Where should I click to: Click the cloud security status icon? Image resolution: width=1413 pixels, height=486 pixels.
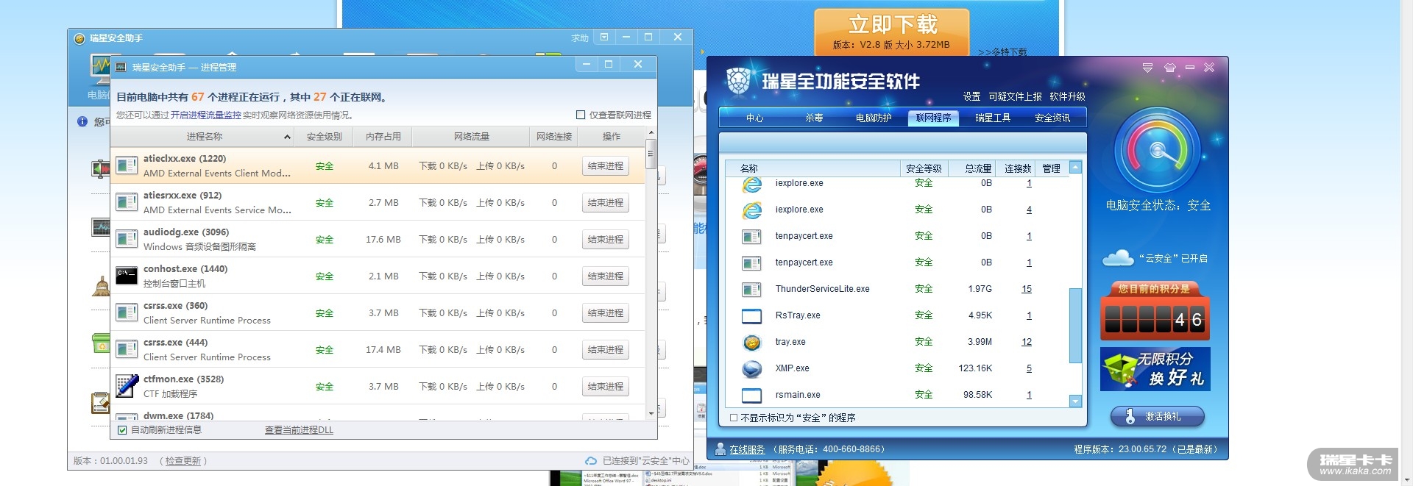pyautogui.click(x=1118, y=258)
